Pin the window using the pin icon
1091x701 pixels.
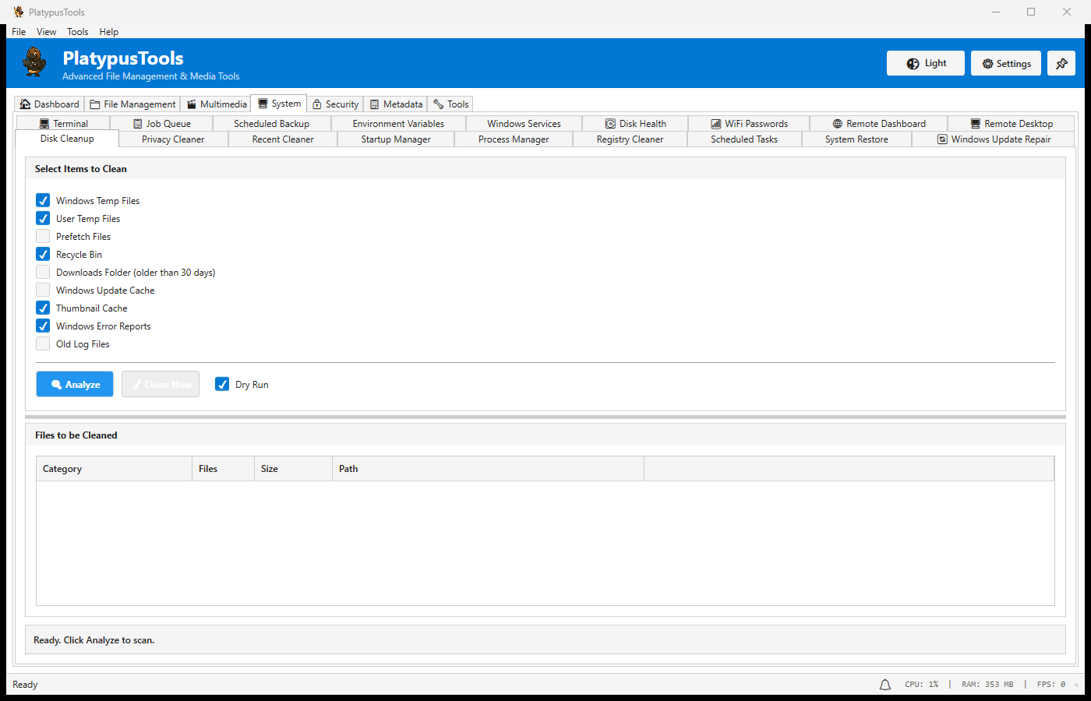1061,62
